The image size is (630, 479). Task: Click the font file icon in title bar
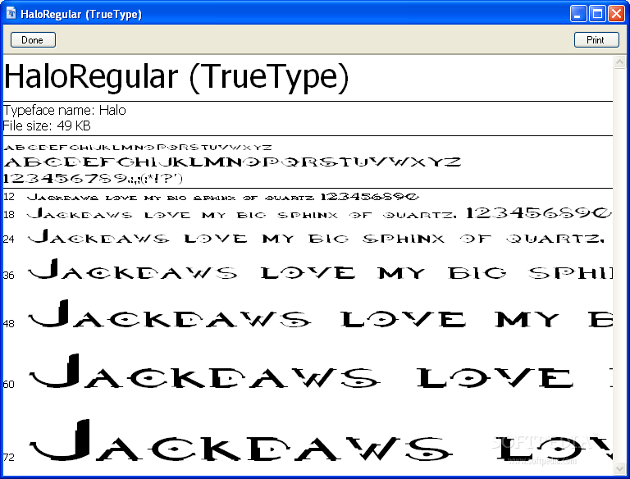point(11,14)
